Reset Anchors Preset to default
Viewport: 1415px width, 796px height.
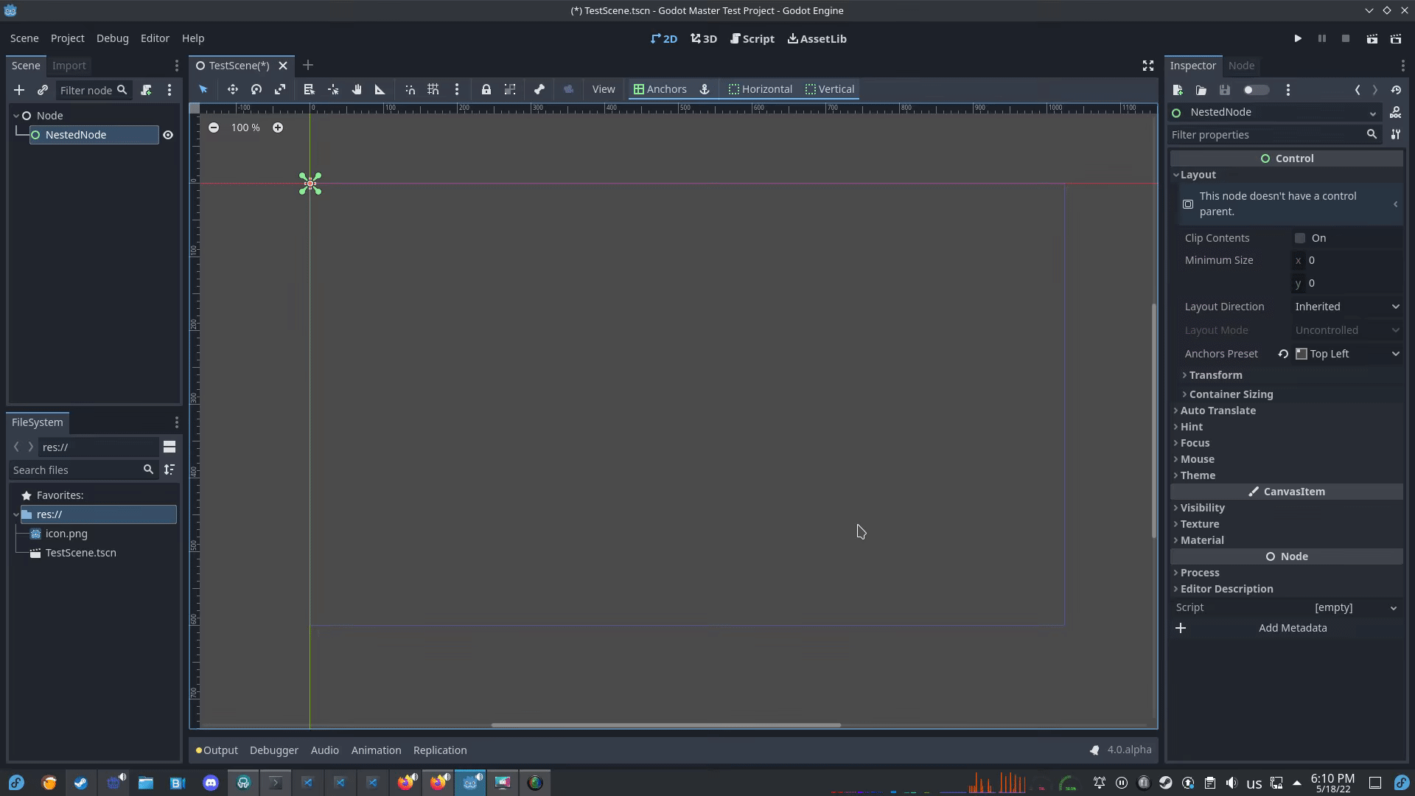[1283, 354]
